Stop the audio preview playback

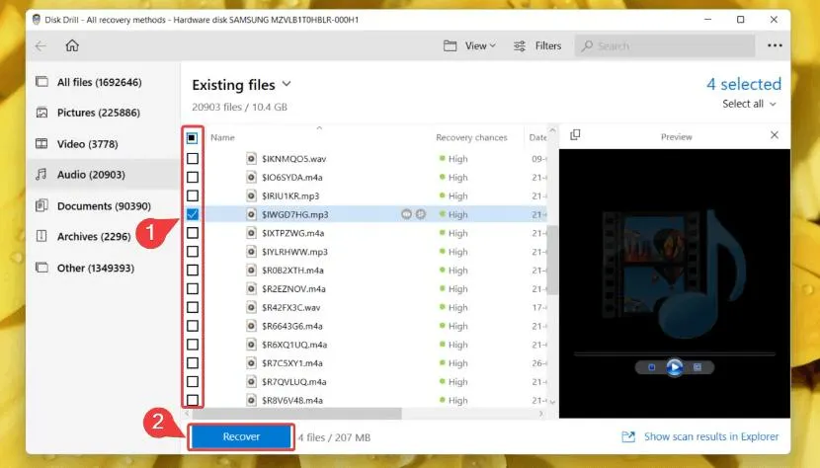pyautogui.click(x=652, y=367)
